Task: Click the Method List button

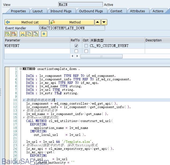Action: click(27, 22)
